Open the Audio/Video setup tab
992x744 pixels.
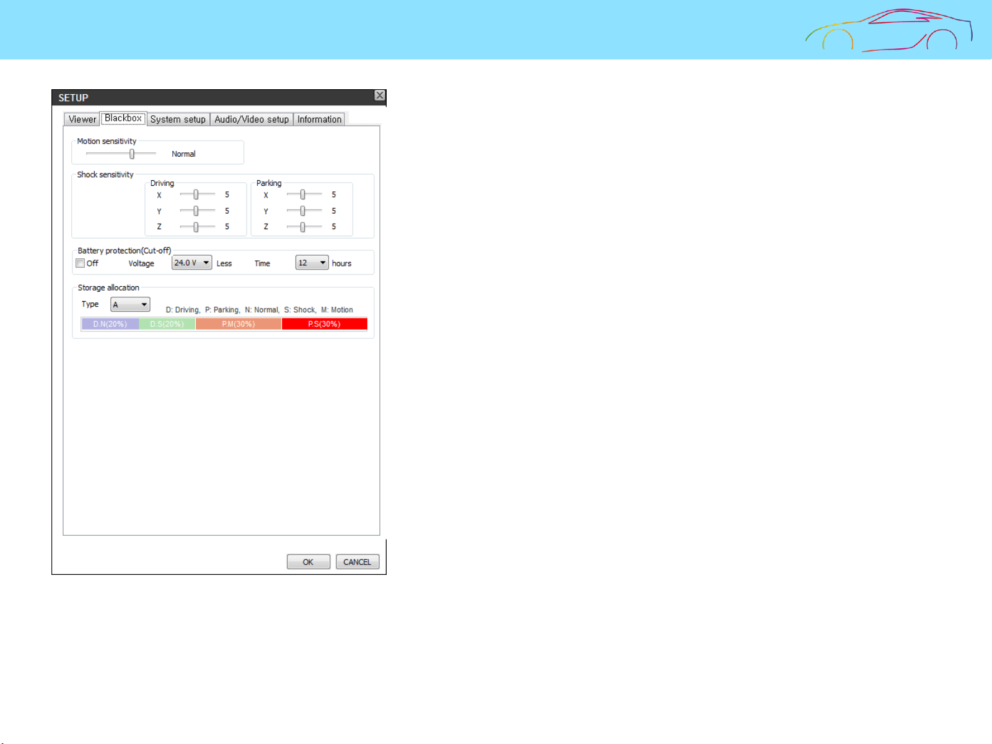point(252,120)
